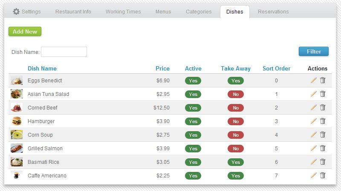Edit the Basmati Rice dish

(x=314, y=162)
